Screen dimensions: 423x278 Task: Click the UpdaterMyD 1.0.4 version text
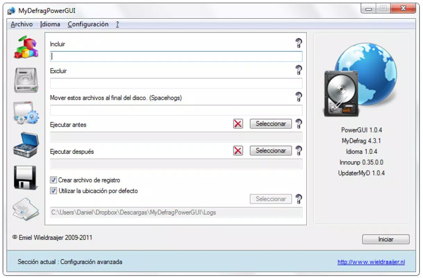pos(362,173)
